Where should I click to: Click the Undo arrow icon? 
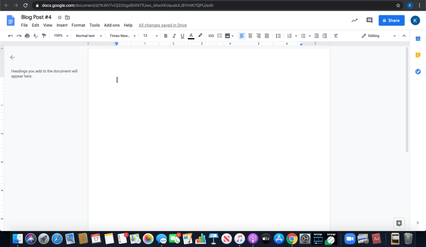10,36
